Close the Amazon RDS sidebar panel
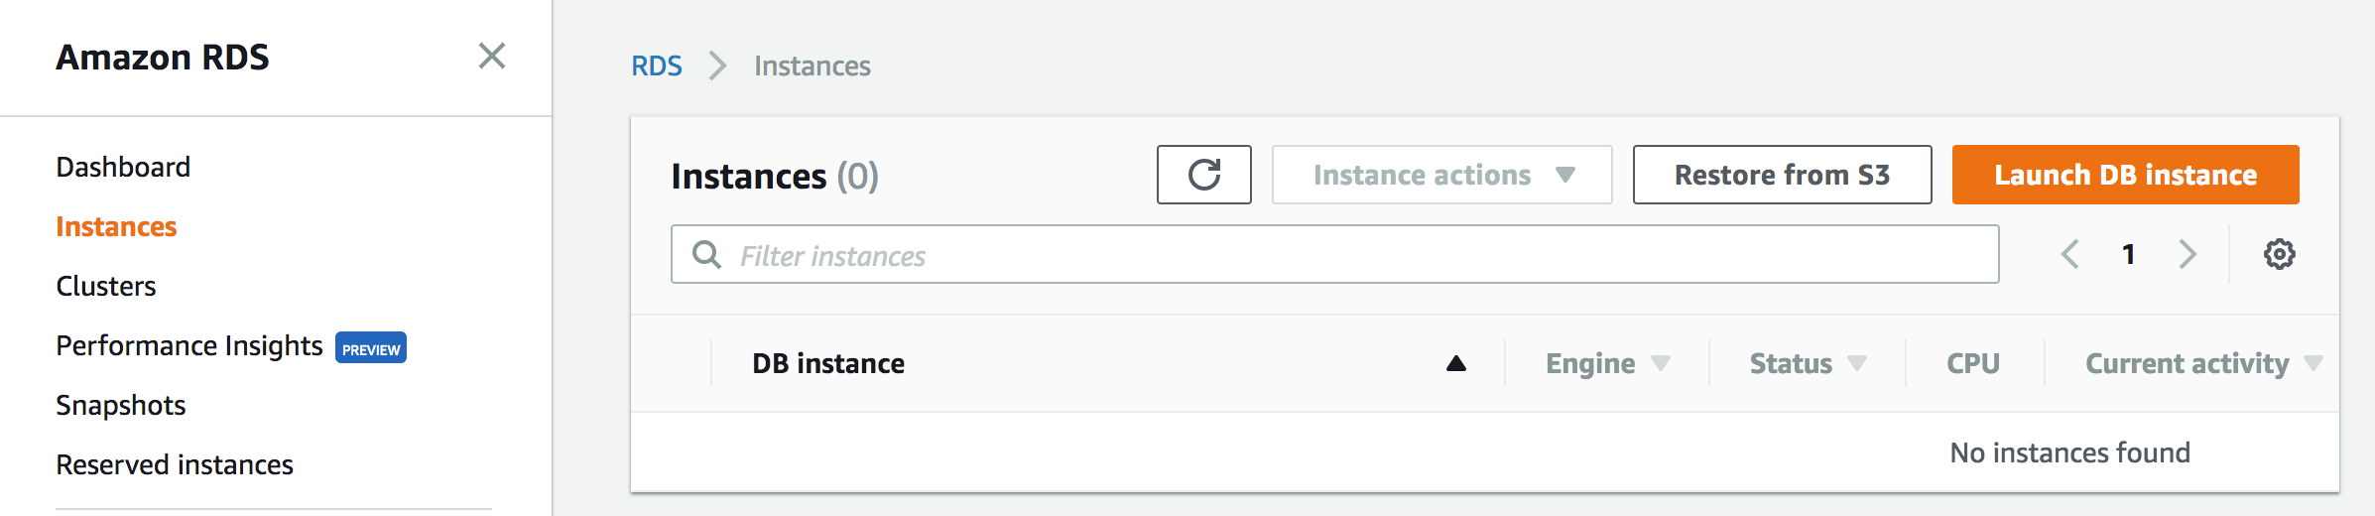This screenshot has height=516, width=2375. [x=492, y=56]
